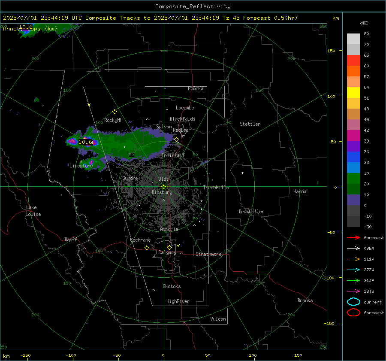Select the light gray top swatch near 80
Image resolution: width=386 pixels, height=361 pixels.
(353, 39)
